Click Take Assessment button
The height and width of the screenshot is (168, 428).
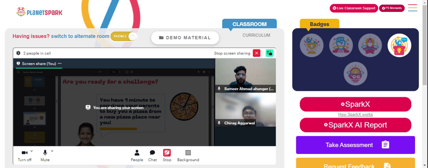click(x=355, y=145)
